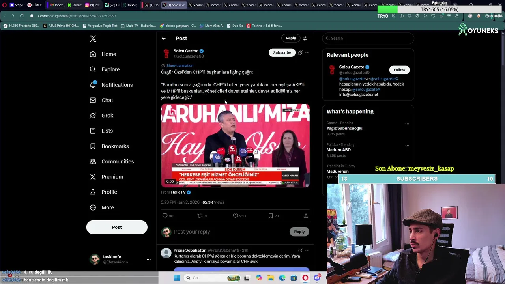
Task: Click the gray Reply button beside the reply field
Action: click(x=299, y=232)
